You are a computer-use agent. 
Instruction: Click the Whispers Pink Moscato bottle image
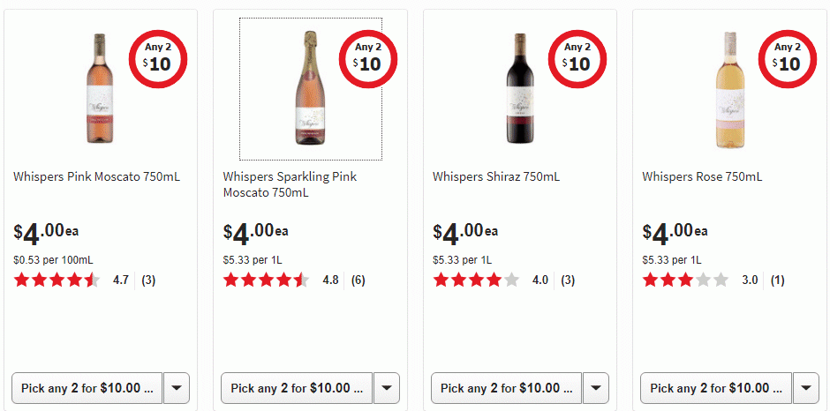101,88
